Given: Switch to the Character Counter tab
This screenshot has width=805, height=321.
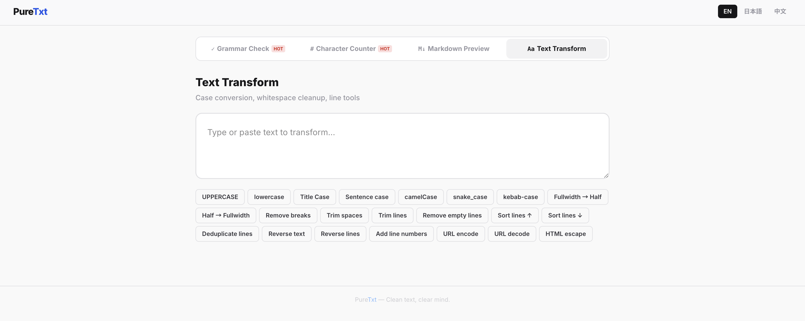Looking at the screenshot, I should click(x=351, y=49).
